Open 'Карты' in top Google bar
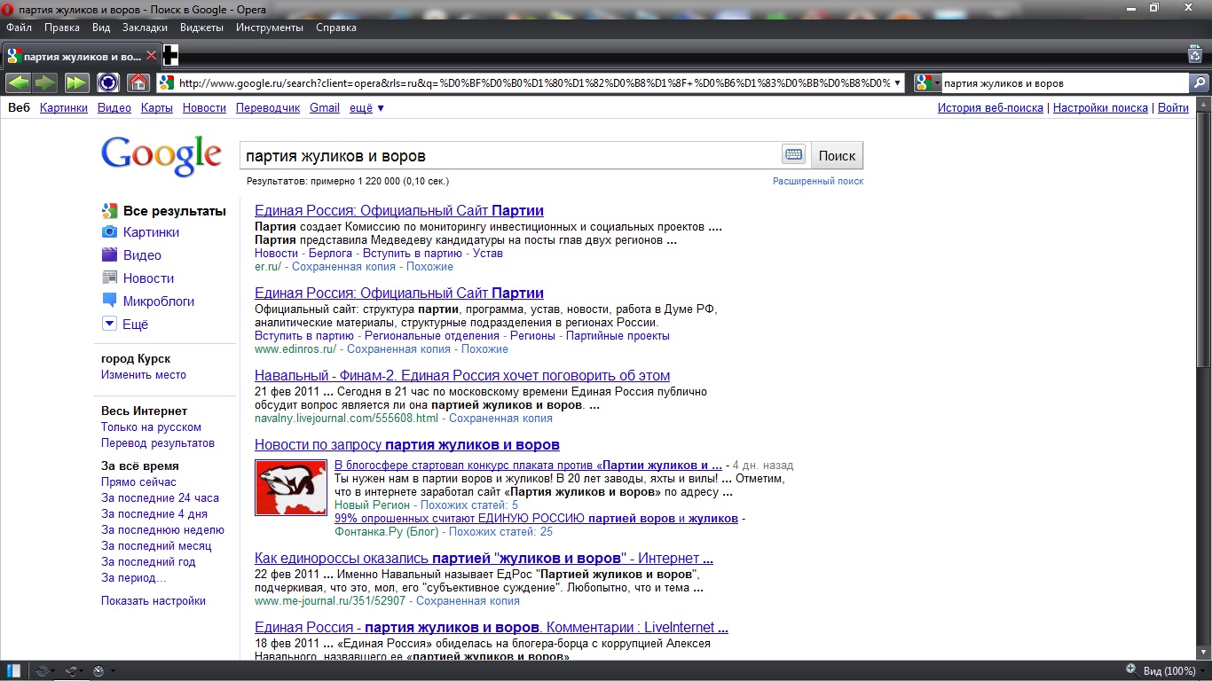 coord(157,108)
